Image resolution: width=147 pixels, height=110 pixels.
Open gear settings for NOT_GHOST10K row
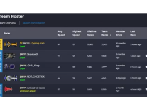(x=146, y=78)
